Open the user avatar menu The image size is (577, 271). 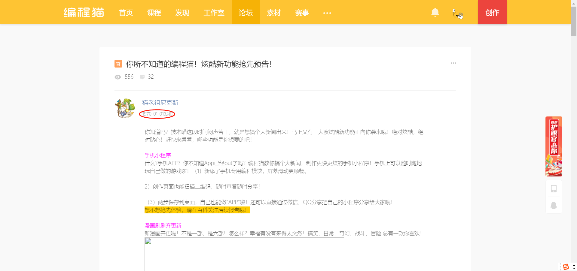[457, 13]
